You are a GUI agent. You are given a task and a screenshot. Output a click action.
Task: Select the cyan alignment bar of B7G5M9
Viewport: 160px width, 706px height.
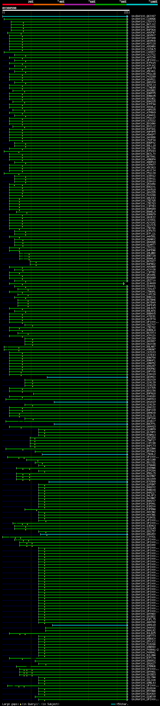click(88, 482)
